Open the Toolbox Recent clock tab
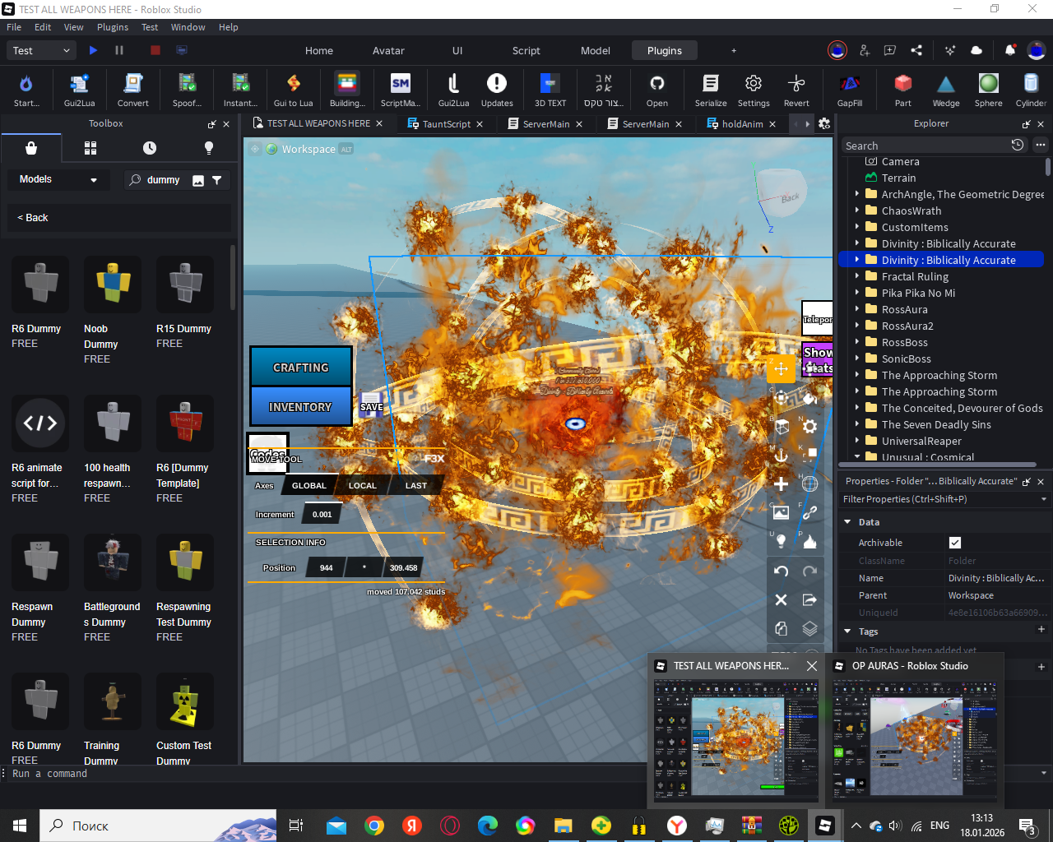 tap(150, 148)
